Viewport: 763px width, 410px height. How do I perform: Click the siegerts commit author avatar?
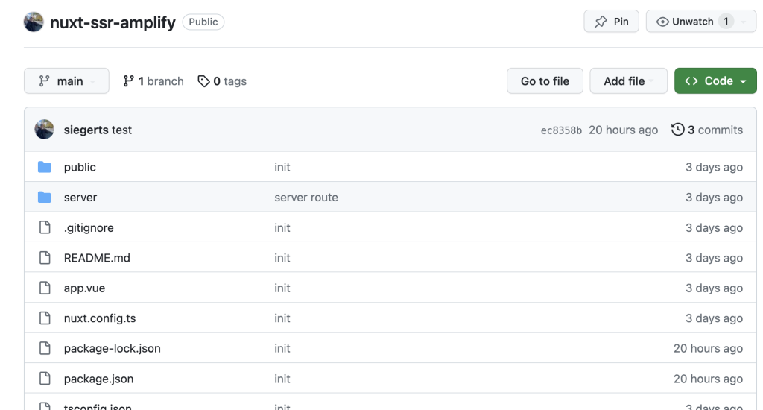coord(44,130)
